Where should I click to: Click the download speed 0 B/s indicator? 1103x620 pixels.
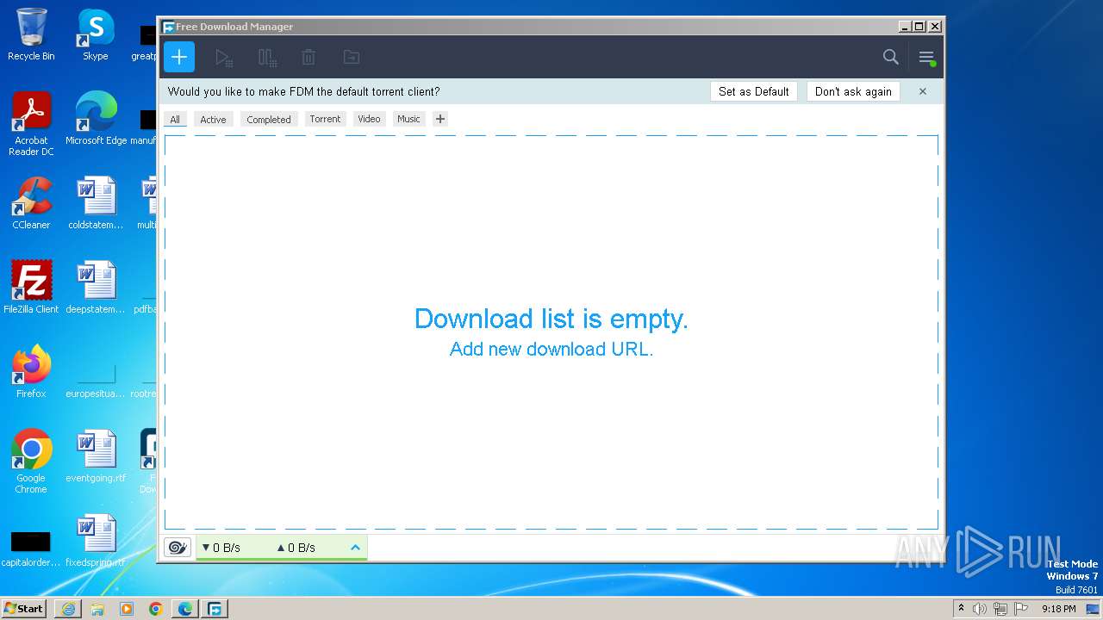221,548
